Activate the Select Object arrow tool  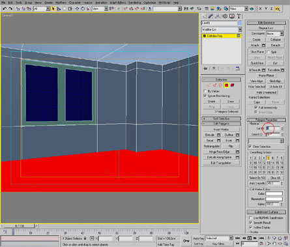53,8
